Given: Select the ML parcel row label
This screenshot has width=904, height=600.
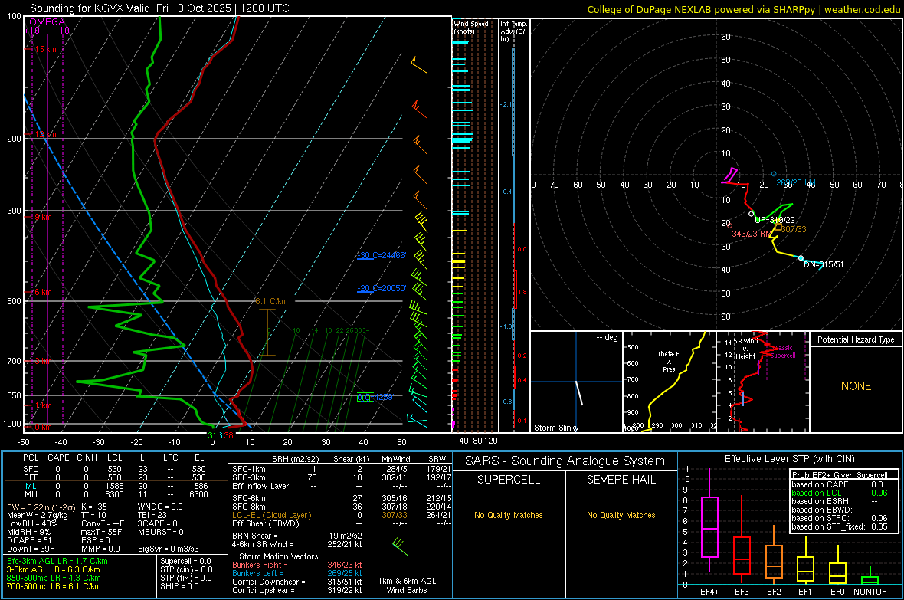Looking at the screenshot, I should [x=31, y=486].
